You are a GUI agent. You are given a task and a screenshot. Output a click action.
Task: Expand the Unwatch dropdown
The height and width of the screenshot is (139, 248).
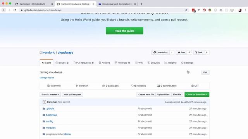point(160,53)
